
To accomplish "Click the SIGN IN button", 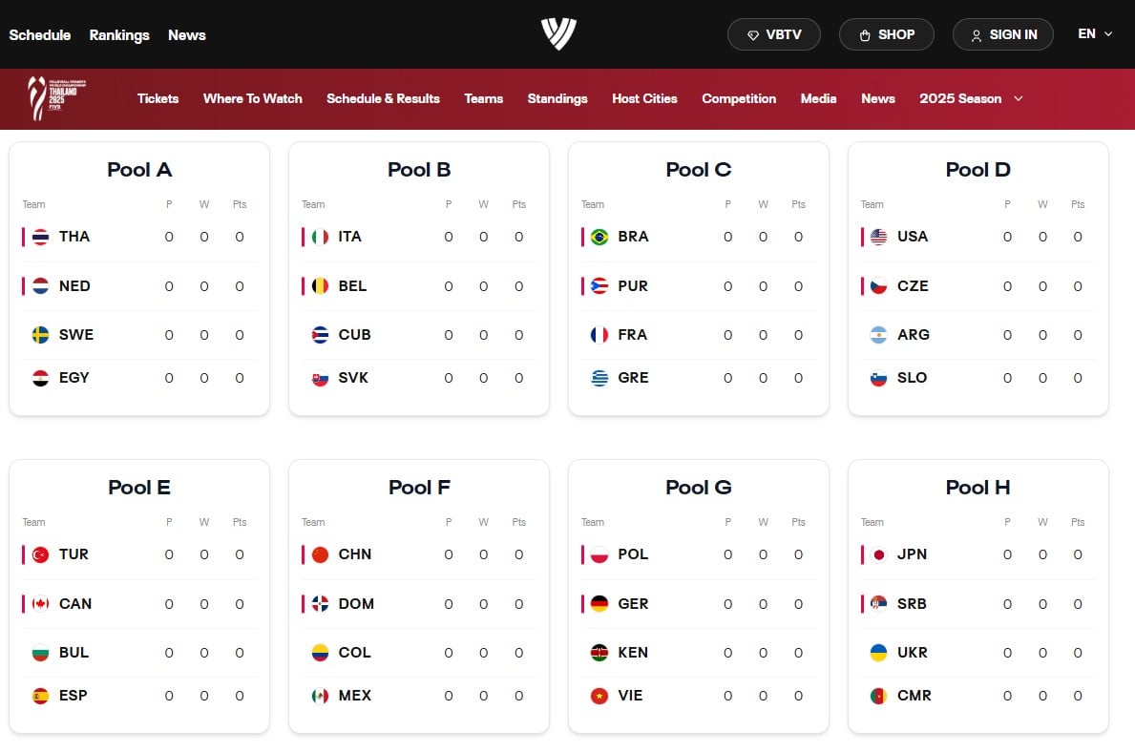I will (1002, 34).
